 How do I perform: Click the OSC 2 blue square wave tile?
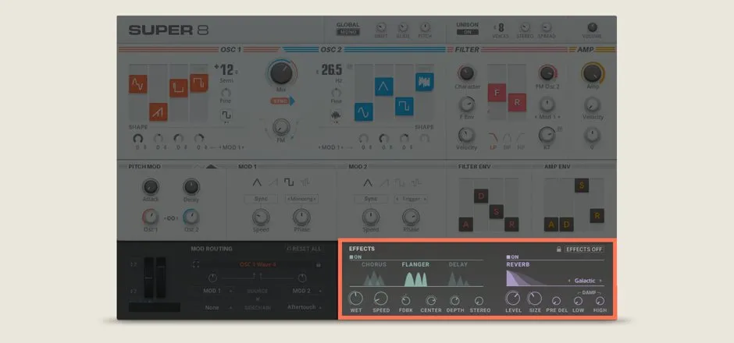click(x=404, y=106)
